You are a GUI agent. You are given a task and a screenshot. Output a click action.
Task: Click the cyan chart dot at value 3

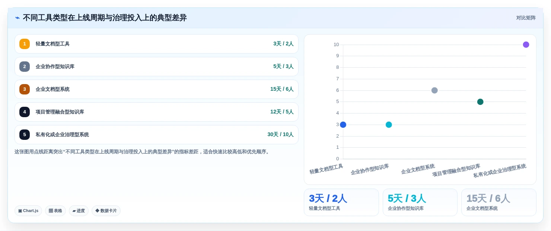pyautogui.click(x=389, y=125)
